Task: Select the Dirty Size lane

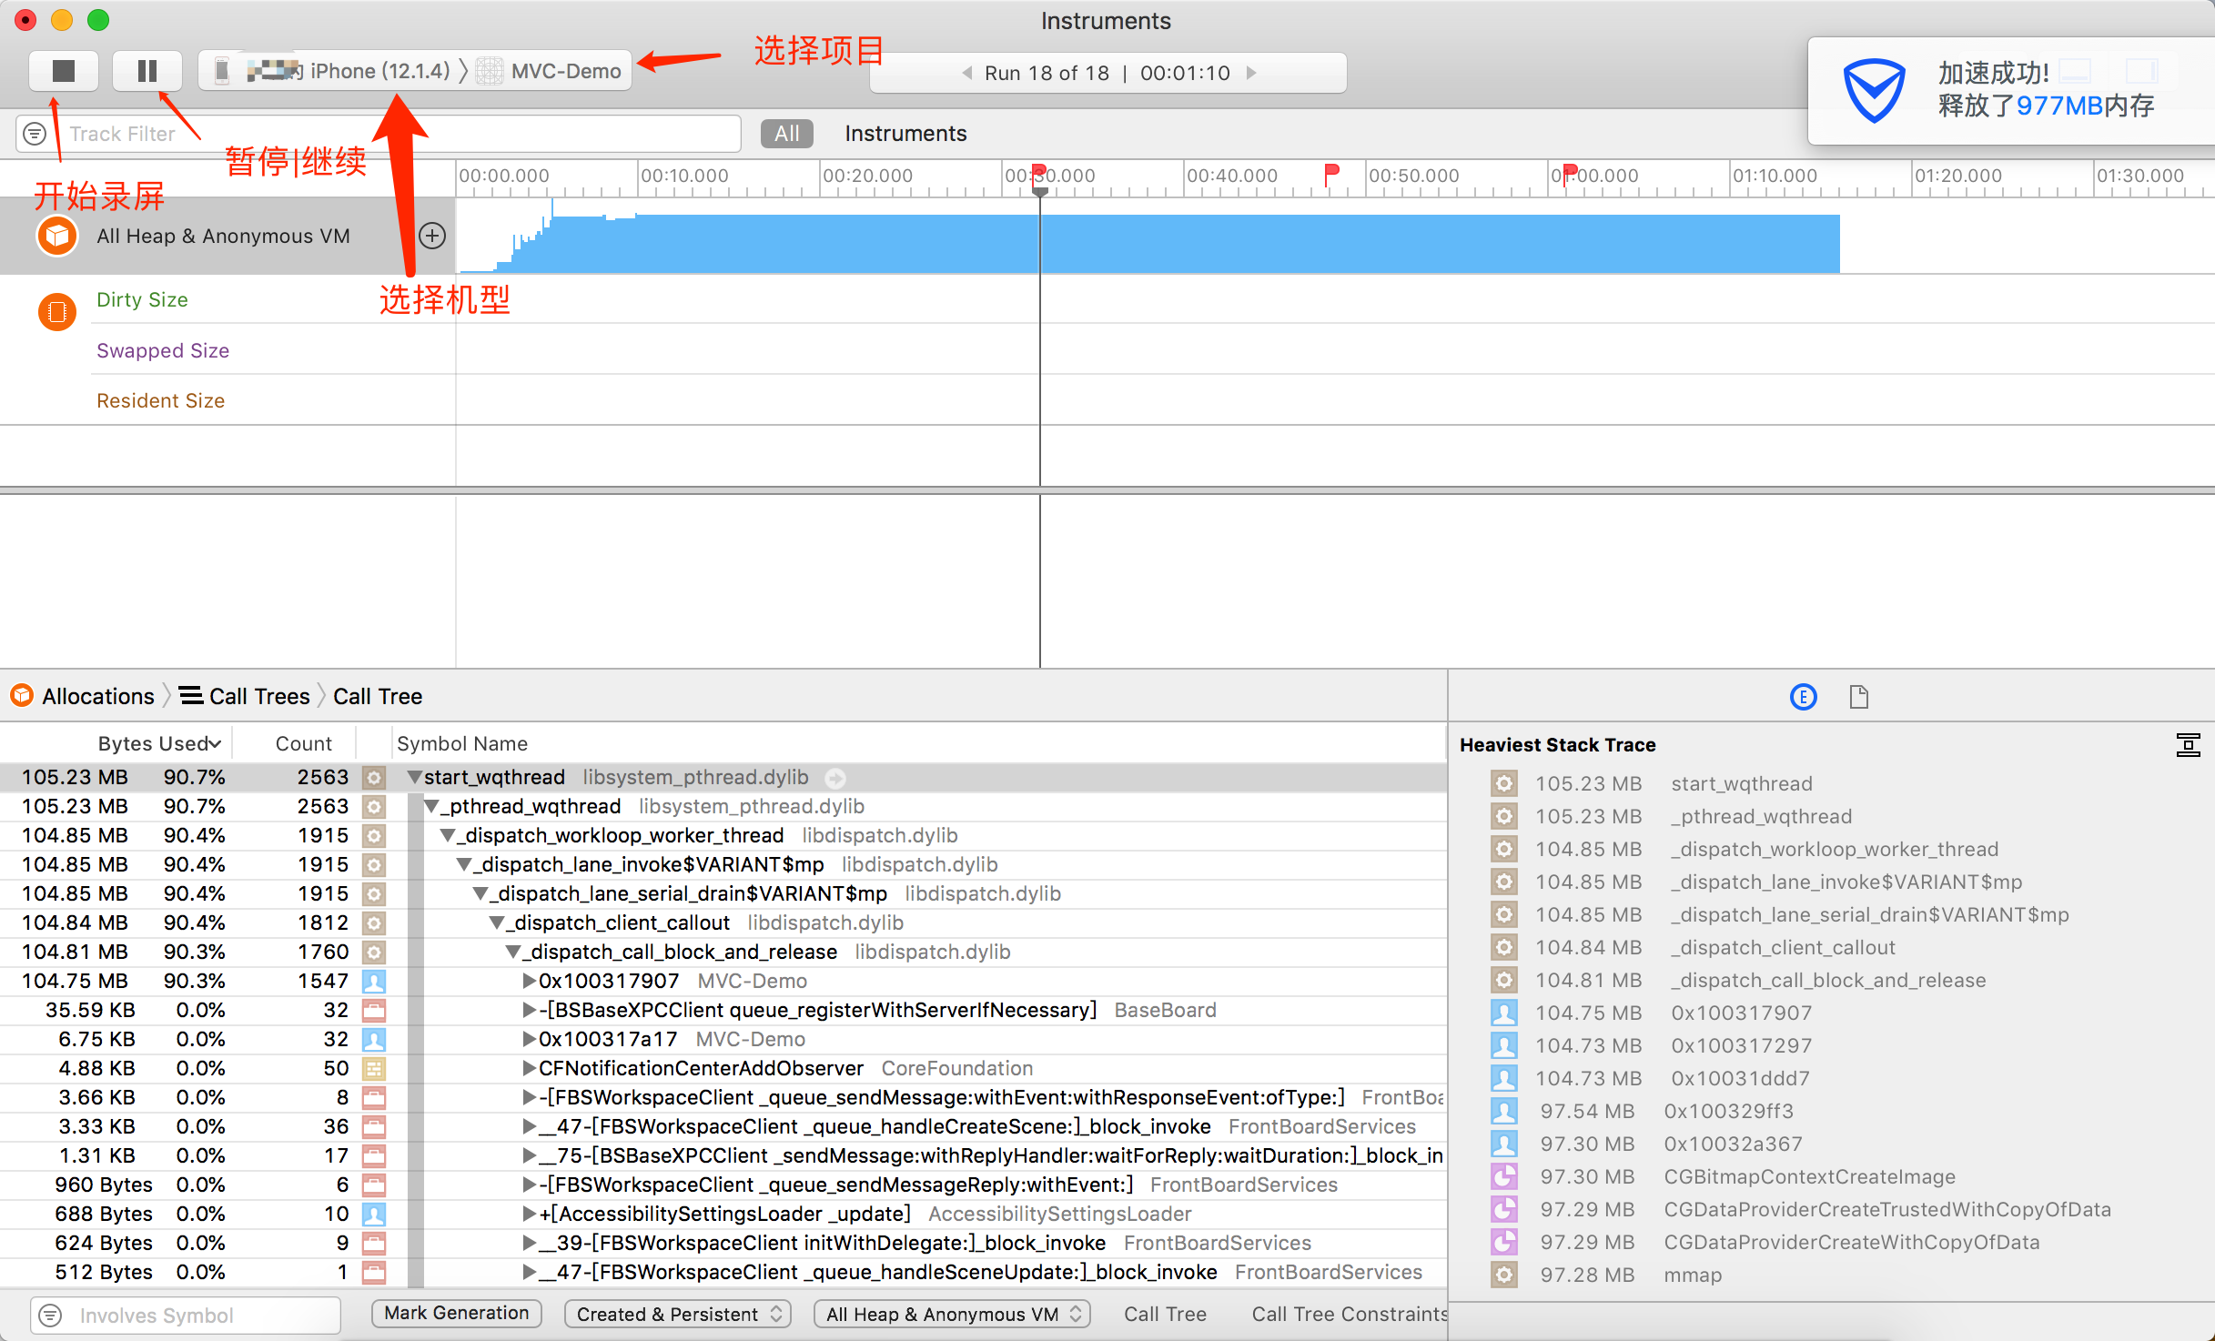Action: tap(142, 300)
